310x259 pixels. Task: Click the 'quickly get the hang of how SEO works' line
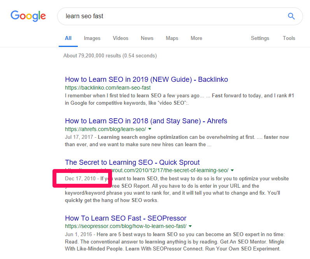[x=112, y=200]
